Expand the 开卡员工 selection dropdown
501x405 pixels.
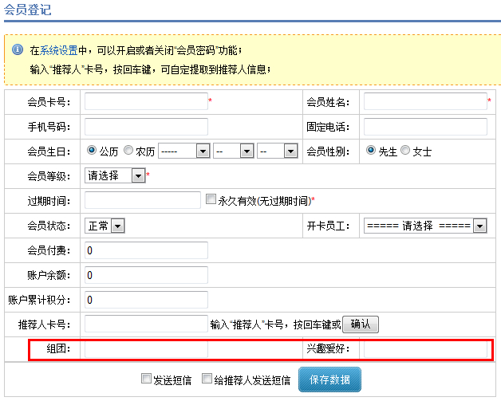424,226
